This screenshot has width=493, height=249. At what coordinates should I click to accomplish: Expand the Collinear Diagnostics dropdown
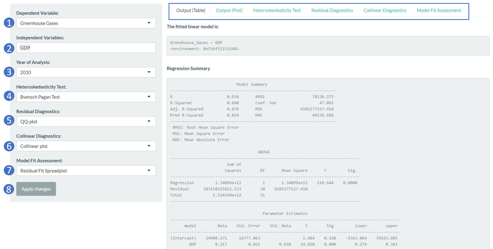[86, 146]
